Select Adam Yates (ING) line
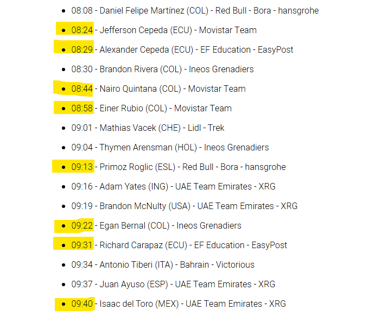The height and width of the screenshot is (322, 381). coord(173,187)
